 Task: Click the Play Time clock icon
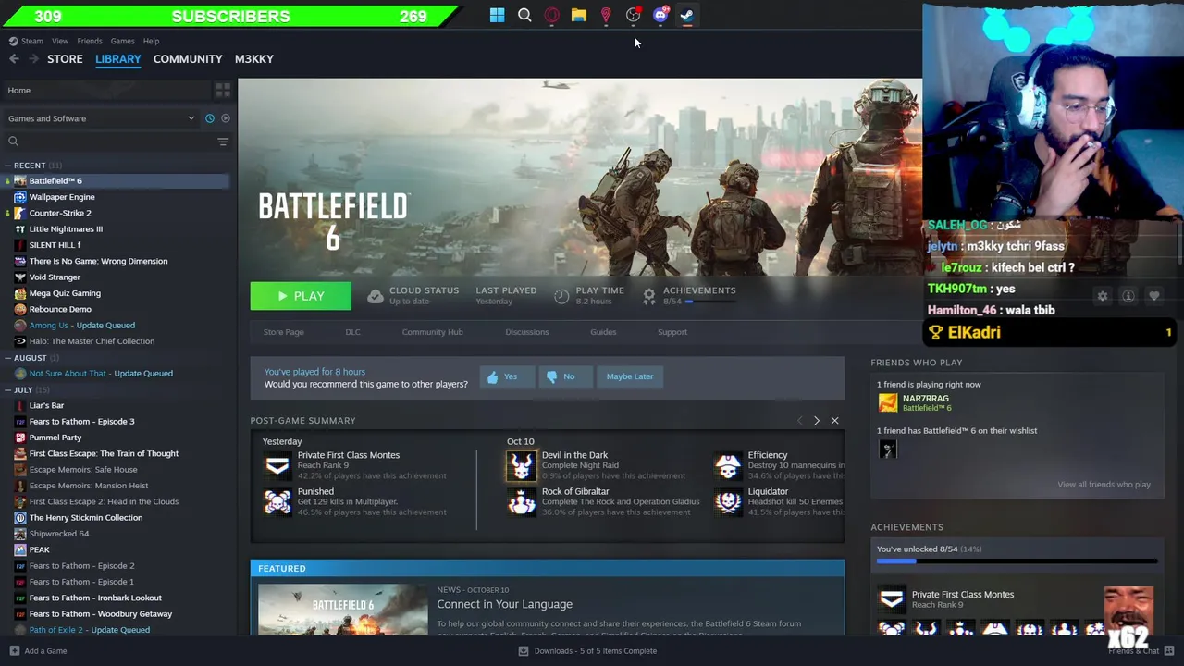click(561, 296)
